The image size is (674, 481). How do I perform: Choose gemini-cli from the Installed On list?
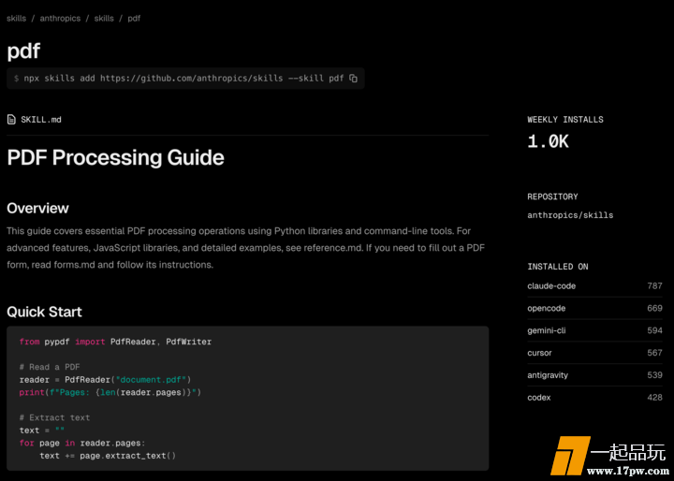coord(547,330)
